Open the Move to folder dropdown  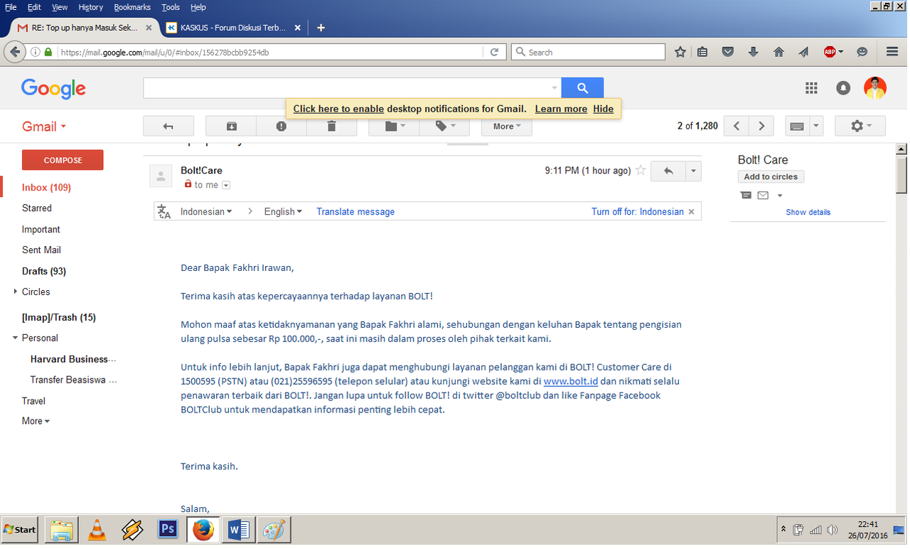[x=394, y=126]
